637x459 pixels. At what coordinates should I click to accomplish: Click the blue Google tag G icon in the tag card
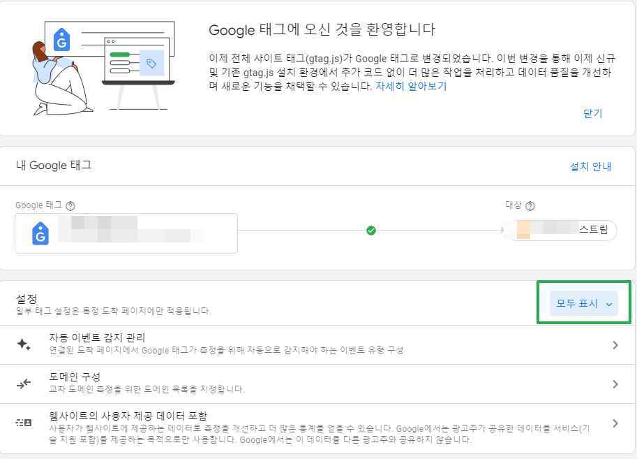pyautogui.click(x=40, y=233)
